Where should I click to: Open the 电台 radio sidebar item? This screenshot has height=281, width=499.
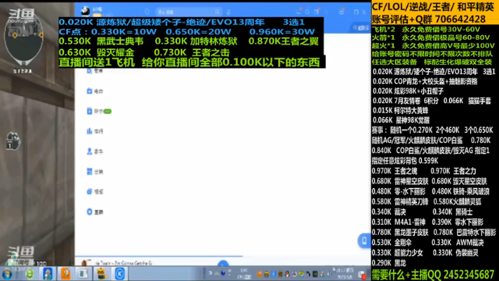point(95,91)
